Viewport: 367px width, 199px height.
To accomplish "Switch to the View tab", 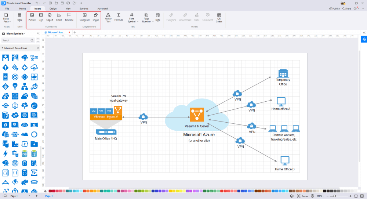I will (68, 8).
